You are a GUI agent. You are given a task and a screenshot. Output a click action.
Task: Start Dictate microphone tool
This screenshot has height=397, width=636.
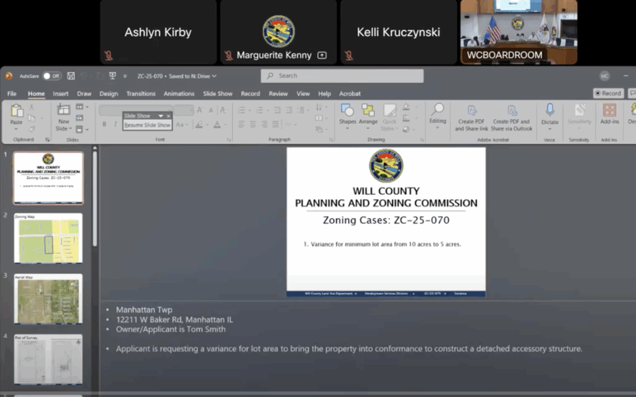pyautogui.click(x=550, y=114)
